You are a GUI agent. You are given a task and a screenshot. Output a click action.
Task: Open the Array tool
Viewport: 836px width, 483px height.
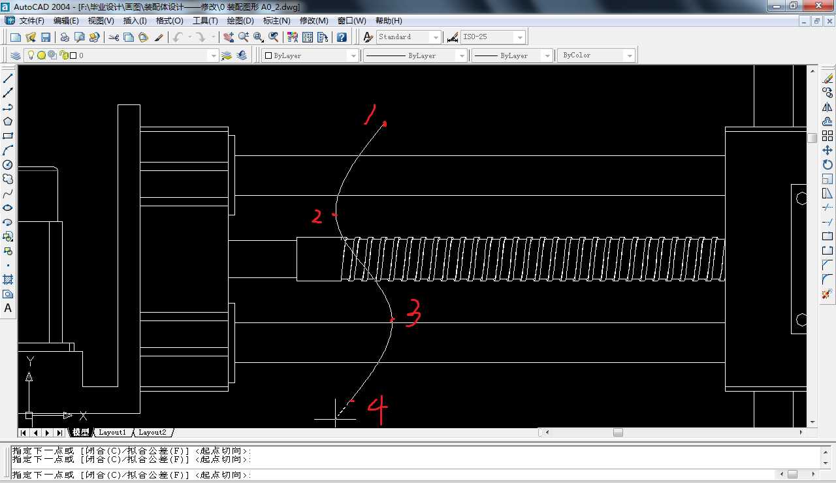click(828, 136)
